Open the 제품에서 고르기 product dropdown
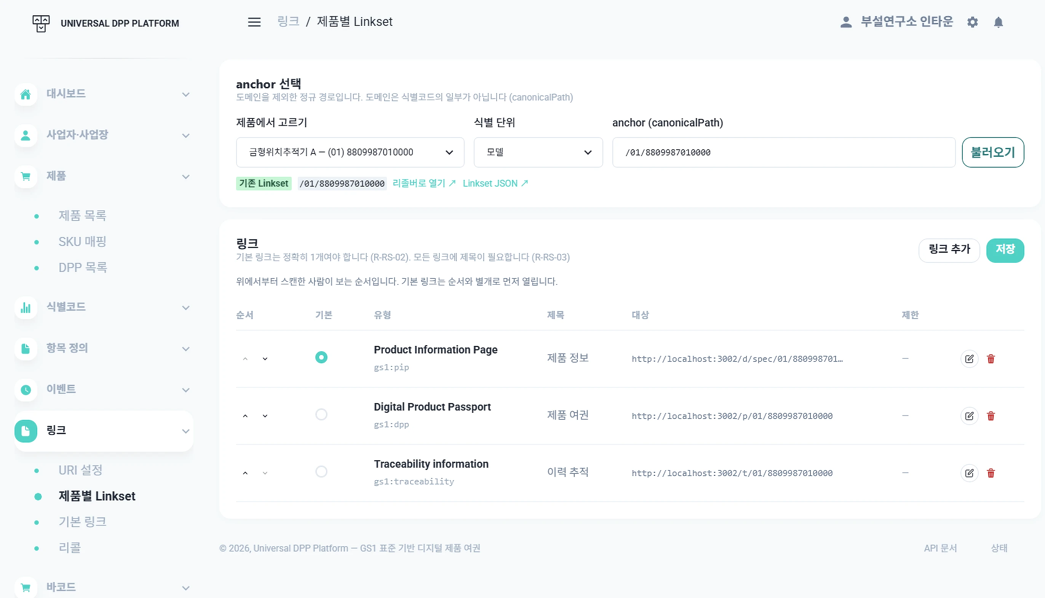The image size is (1045, 598). click(350, 152)
